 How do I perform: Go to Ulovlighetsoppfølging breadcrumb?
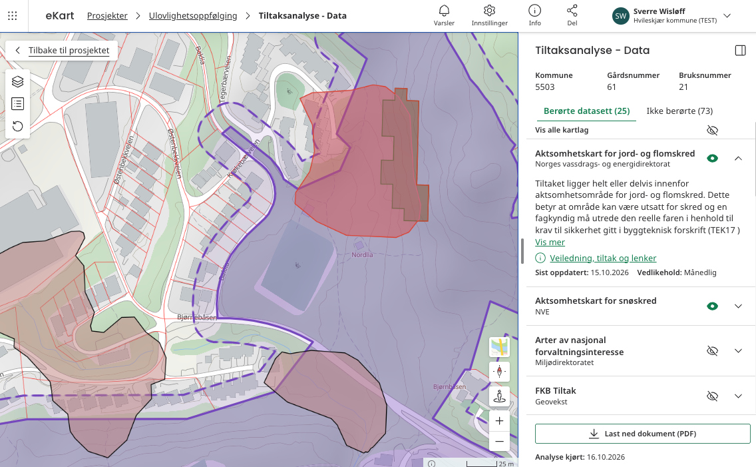pos(193,16)
